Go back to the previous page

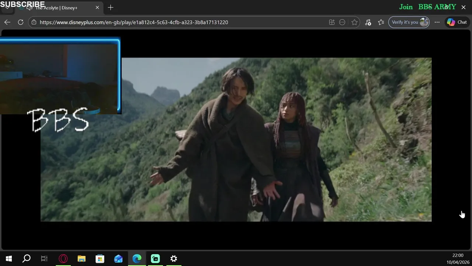[x=7, y=22]
